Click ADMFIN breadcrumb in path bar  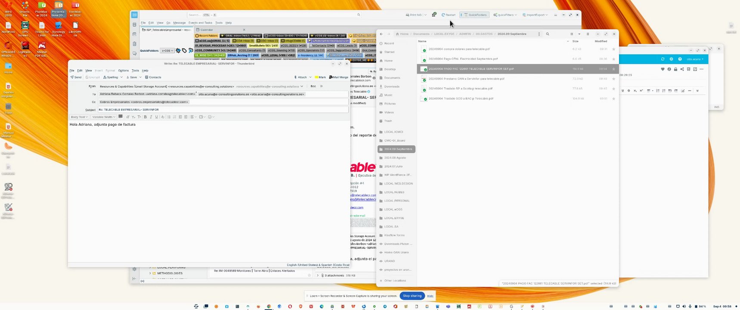[x=465, y=34]
